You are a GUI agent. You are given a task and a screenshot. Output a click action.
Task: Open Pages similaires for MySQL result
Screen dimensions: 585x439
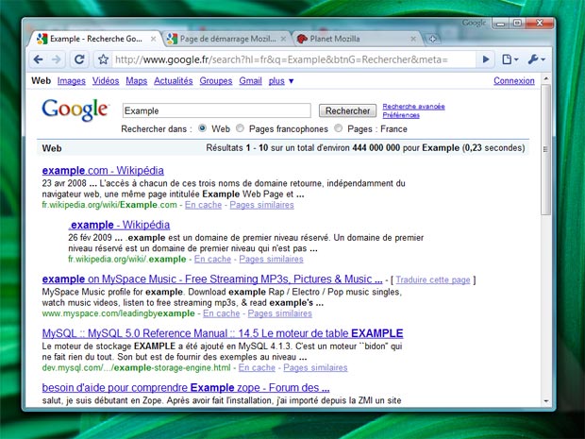(x=315, y=367)
